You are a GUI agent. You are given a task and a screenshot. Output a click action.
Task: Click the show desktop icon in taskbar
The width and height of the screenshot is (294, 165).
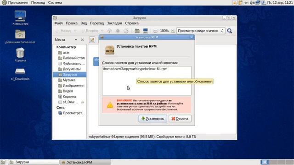click(3, 162)
